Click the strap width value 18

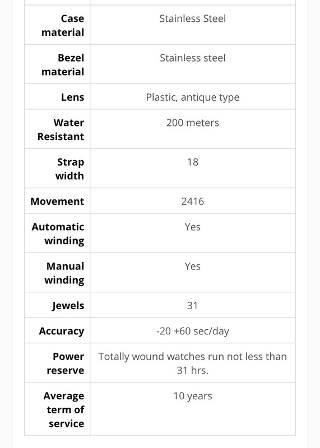click(x=192, y=162)
